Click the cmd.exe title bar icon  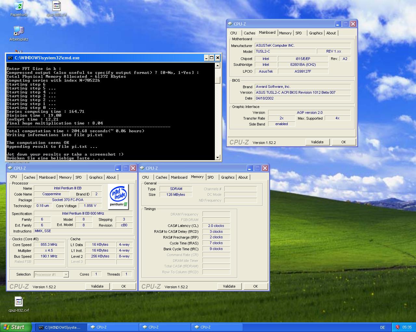[x=10, y=58]
